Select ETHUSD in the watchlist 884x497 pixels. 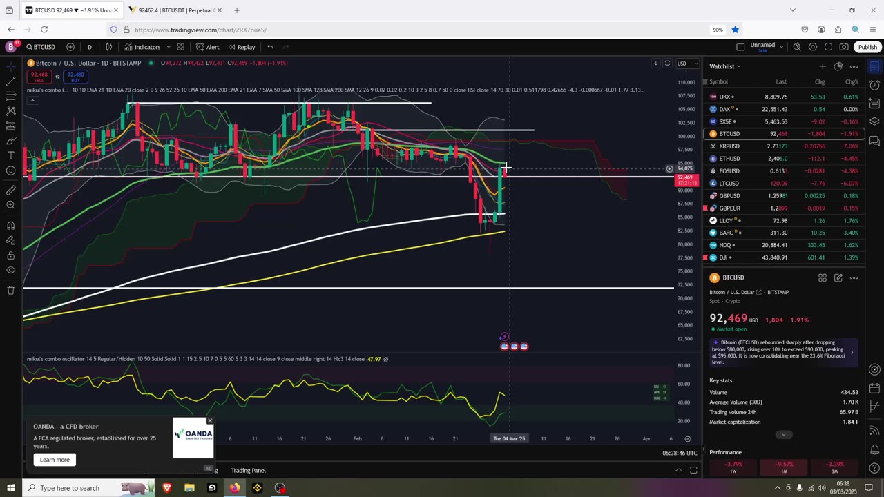784,159
